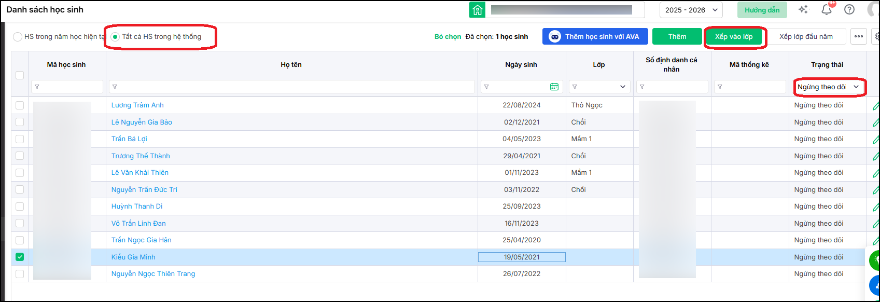Viewport: 880px width, 302px height.
Task: Click filter funnel icon in Họ tên column
Action: coord(115,87)
